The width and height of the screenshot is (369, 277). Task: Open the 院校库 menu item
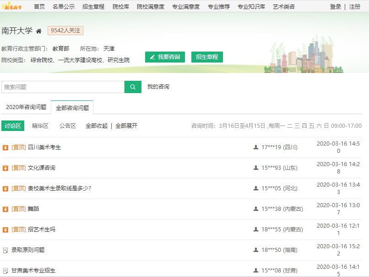(x=121, y=7)
